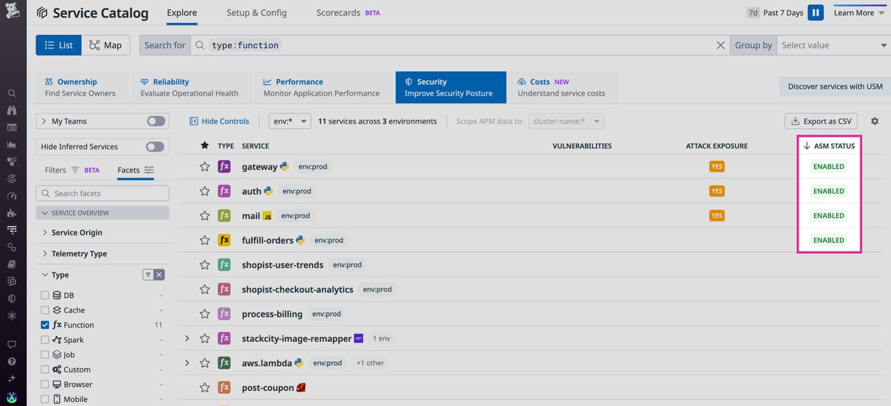Click the Discover services with USM button
This screenshot has height=406, width=891.
[834, 87]
